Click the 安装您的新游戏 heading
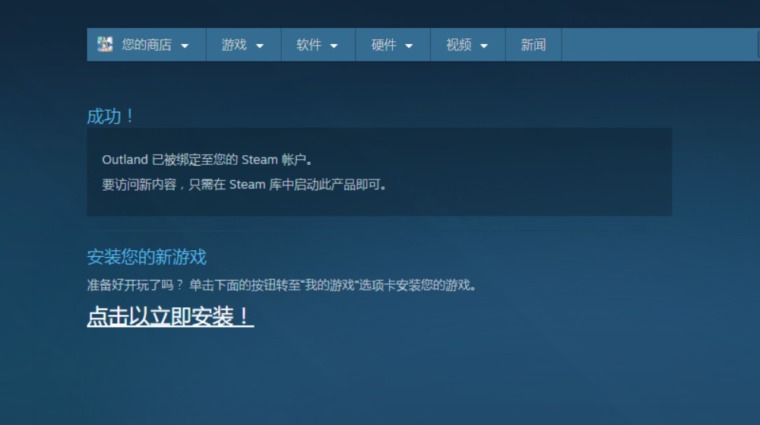760x425 pixels. [147, 257]
